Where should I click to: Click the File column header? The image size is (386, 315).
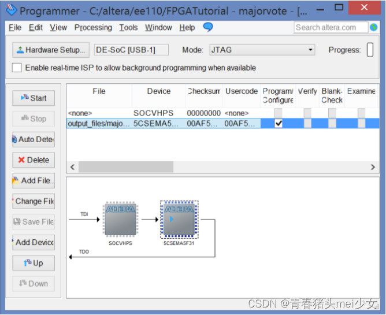99,95
